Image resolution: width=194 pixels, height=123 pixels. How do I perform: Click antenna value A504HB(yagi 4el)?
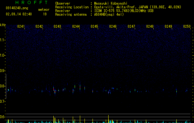coord(109,14)
